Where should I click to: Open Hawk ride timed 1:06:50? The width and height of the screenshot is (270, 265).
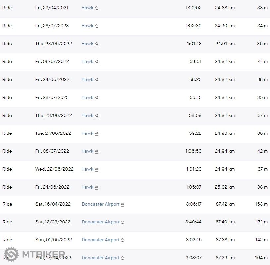tap(87, 151)
